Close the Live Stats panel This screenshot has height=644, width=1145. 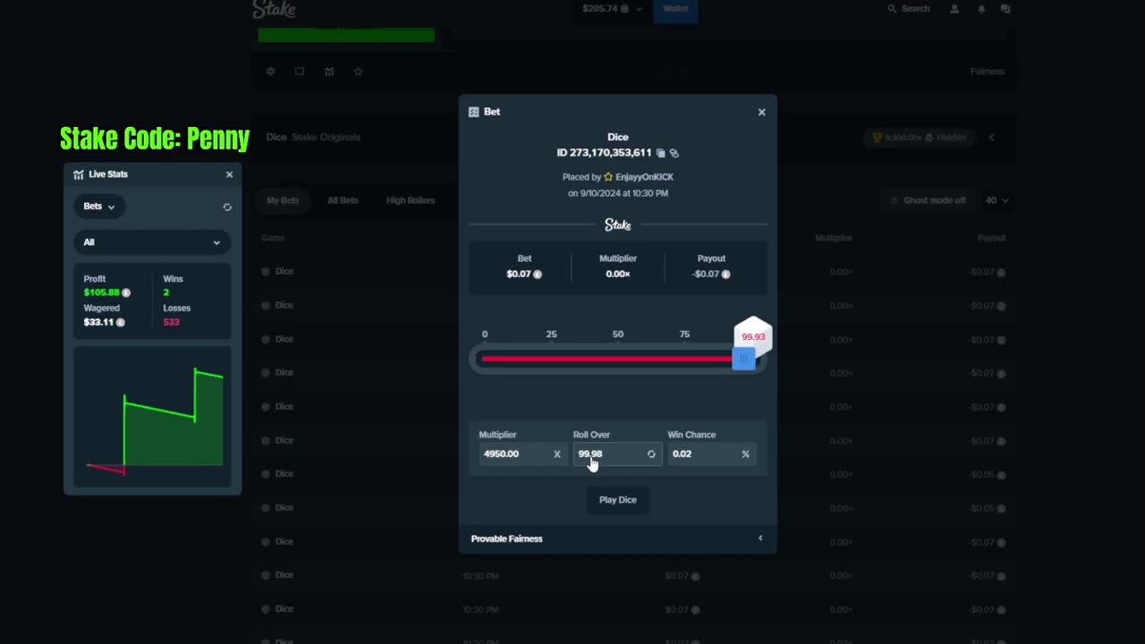[229, 174]
